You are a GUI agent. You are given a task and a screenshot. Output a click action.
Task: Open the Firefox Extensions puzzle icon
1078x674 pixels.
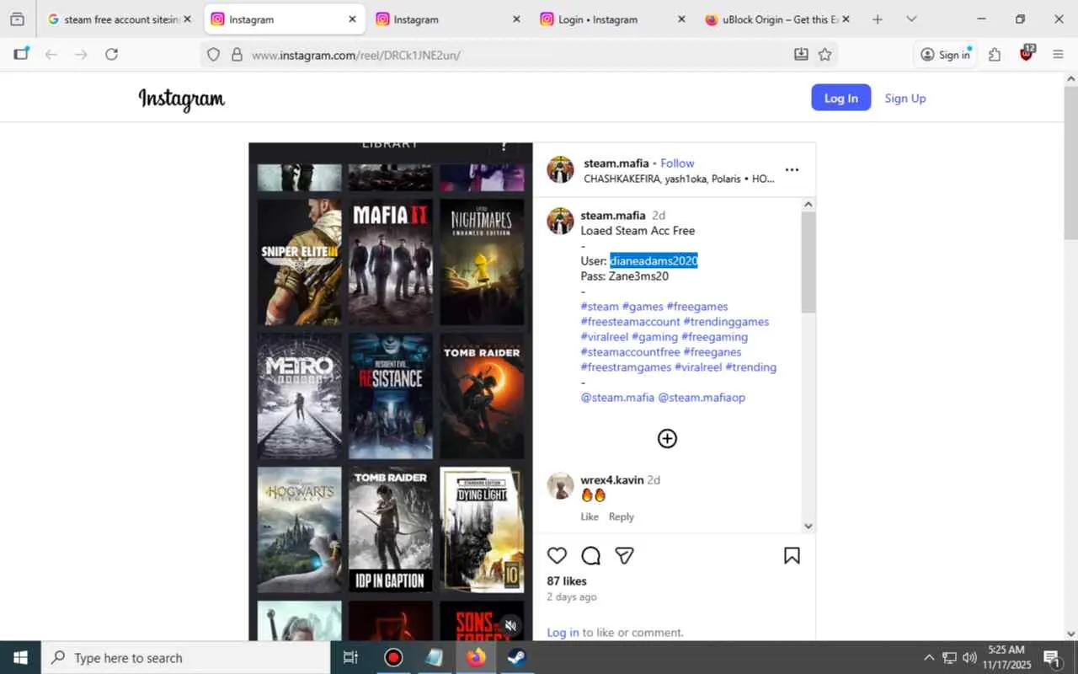(995, 55)
